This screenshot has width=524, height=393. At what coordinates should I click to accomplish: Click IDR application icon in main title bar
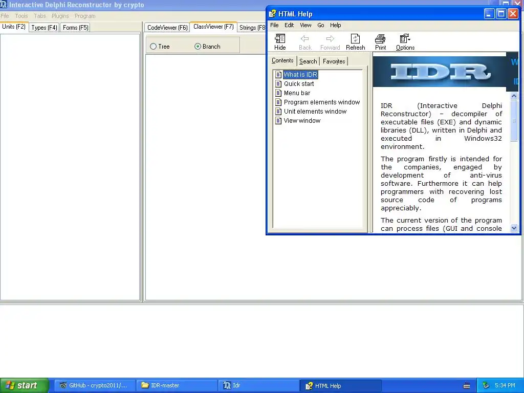tap(4, 4)
